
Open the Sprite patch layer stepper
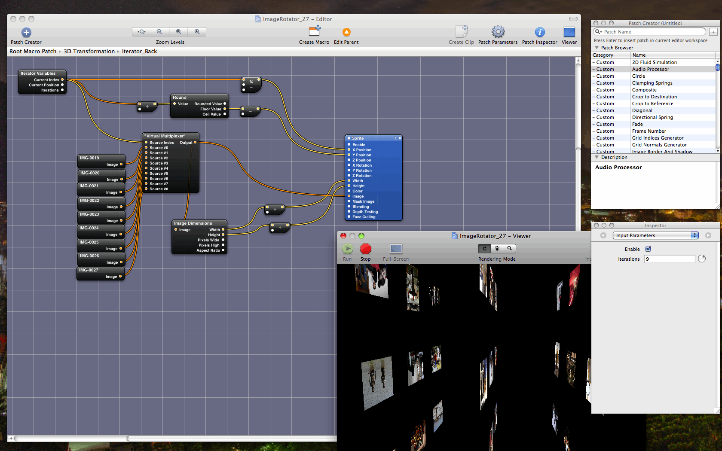(x=400, y=138)
